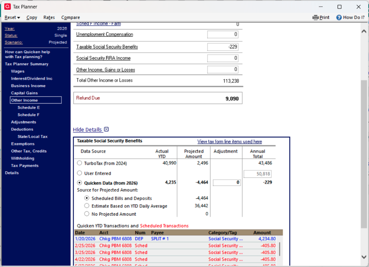Select Other Income in sidebar
The height and width of the screenshot is (267, 369).
(x=36, y=100)
